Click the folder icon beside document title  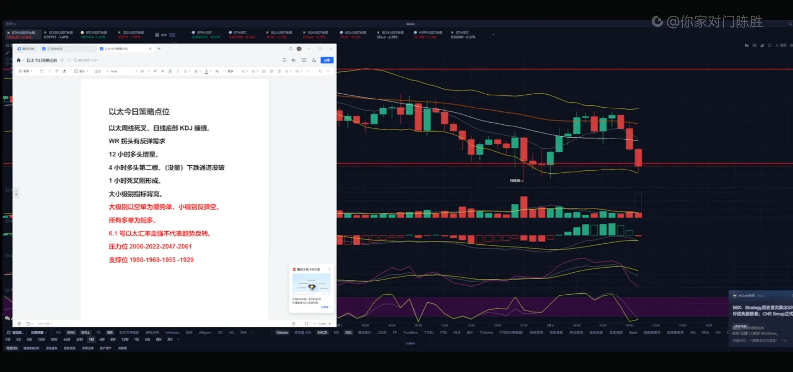click(69, 60)
